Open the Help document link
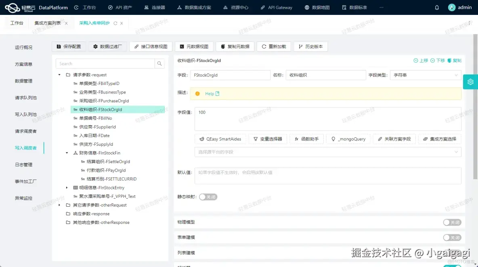 click(x=212, y=94)
